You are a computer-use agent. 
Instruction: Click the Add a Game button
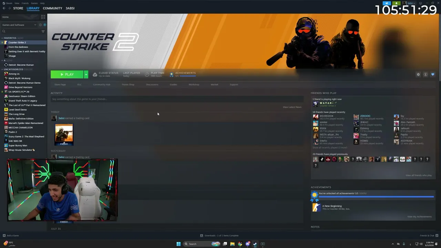[11, 236]
